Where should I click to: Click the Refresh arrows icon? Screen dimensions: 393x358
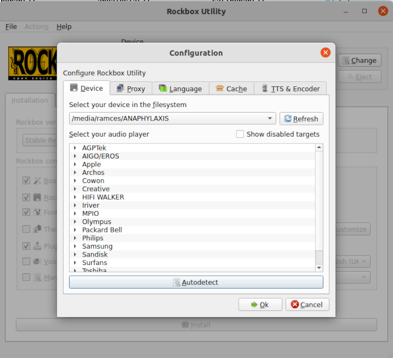pyautogui.click(x=287, y=118)
